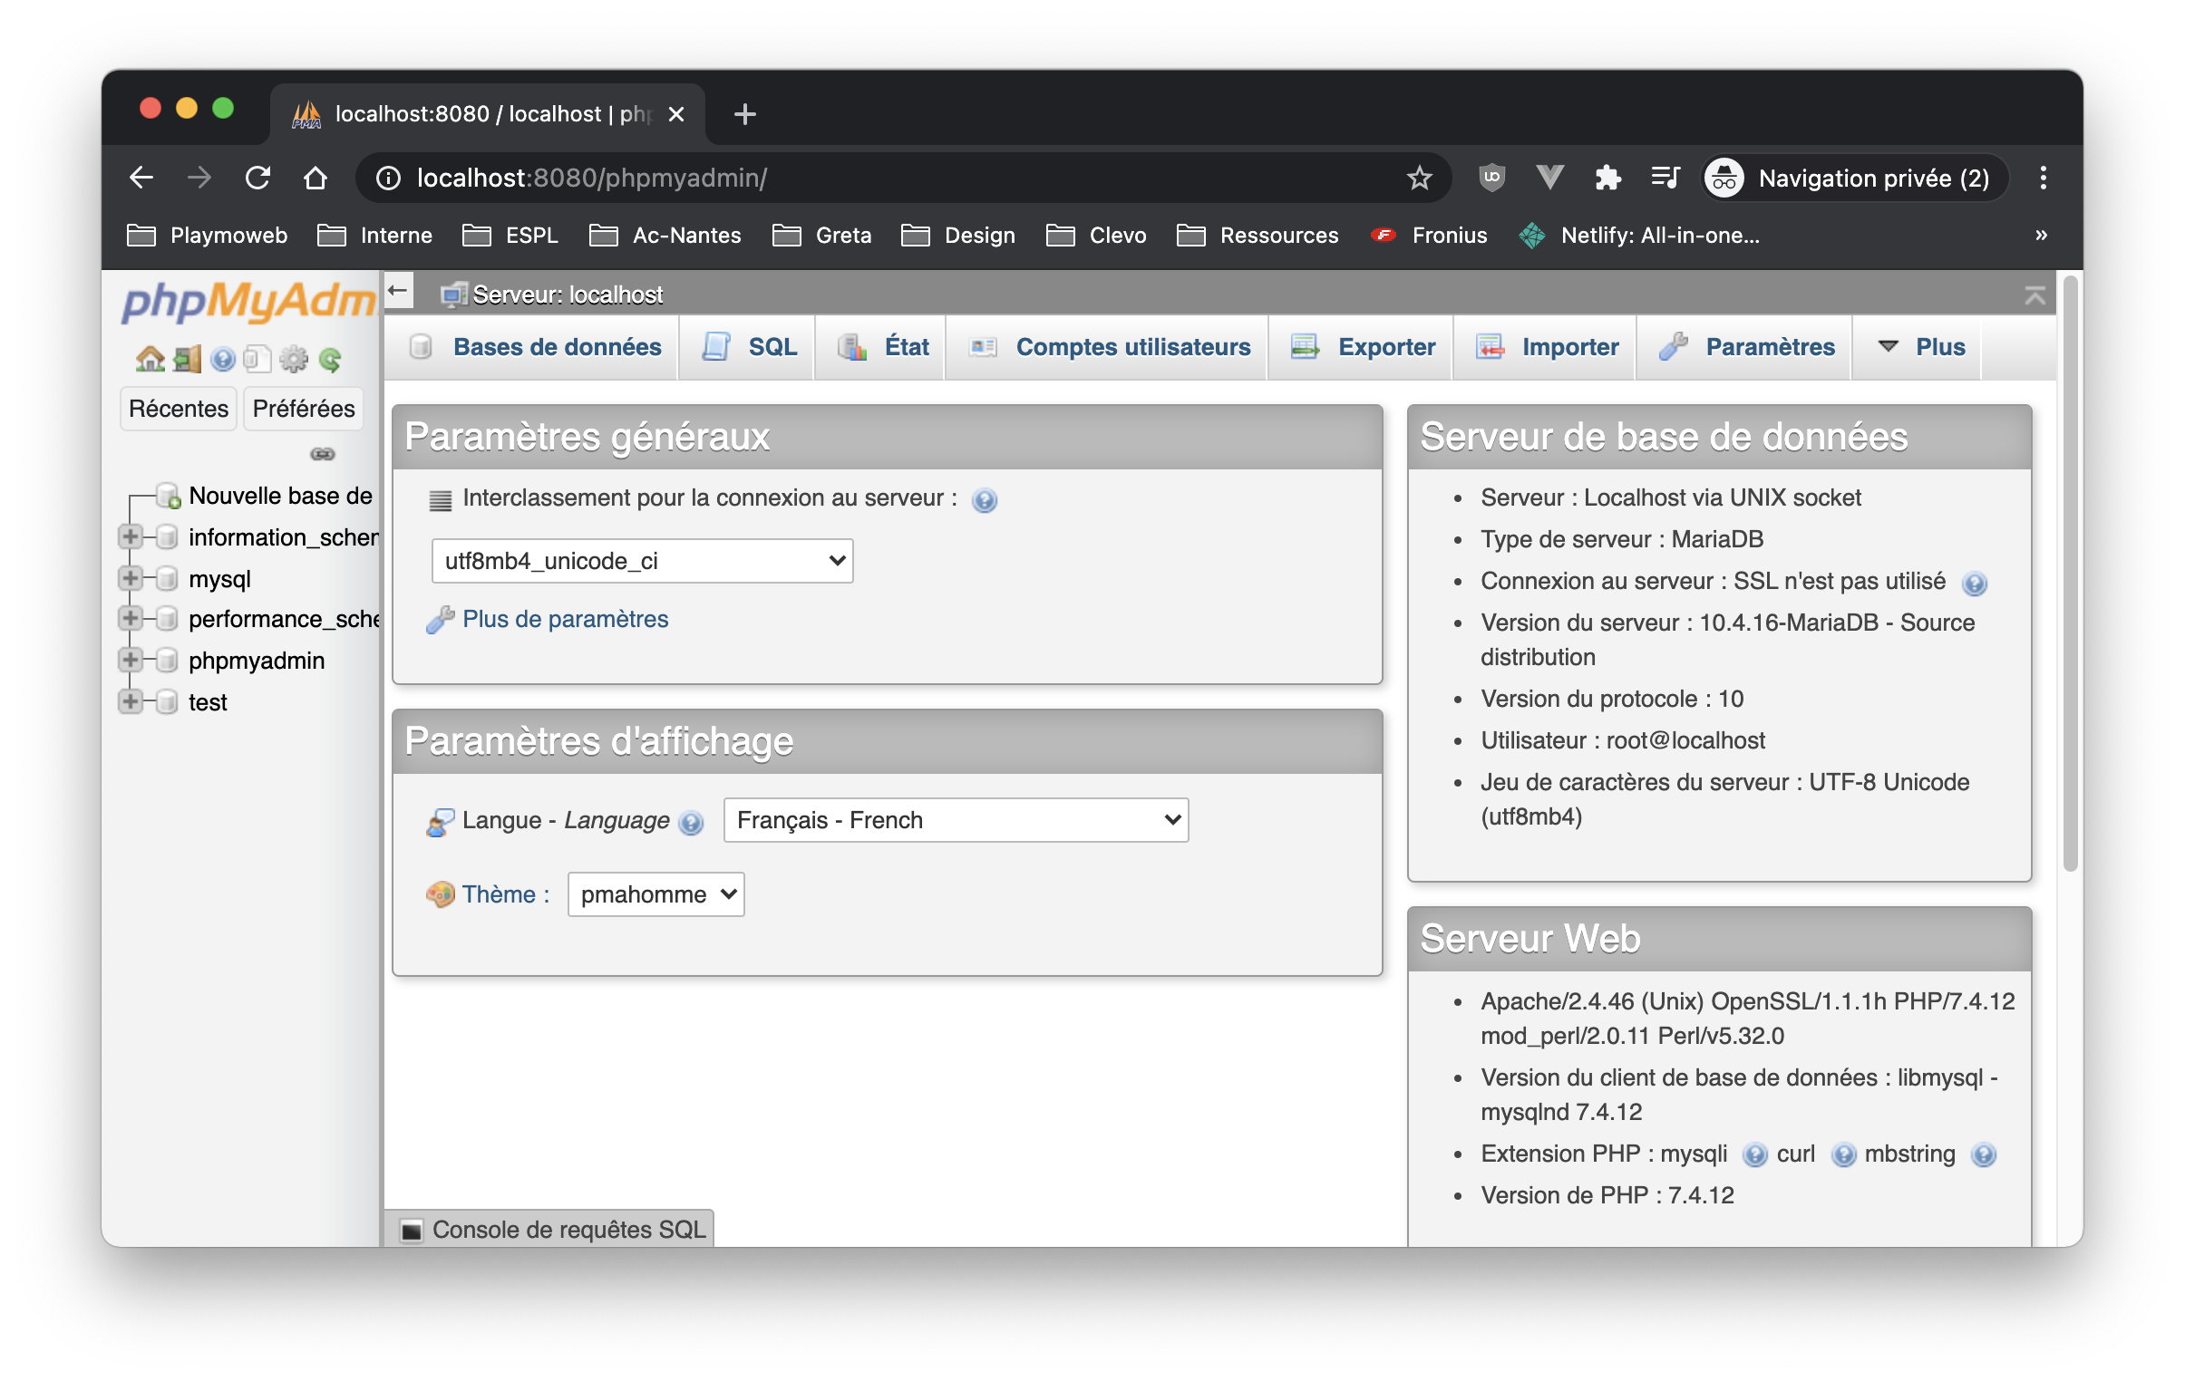The height and width of the screenshot is (1381, 2185).
Task: Open the Thème dropdown
Action: click(x=655, y=894)
